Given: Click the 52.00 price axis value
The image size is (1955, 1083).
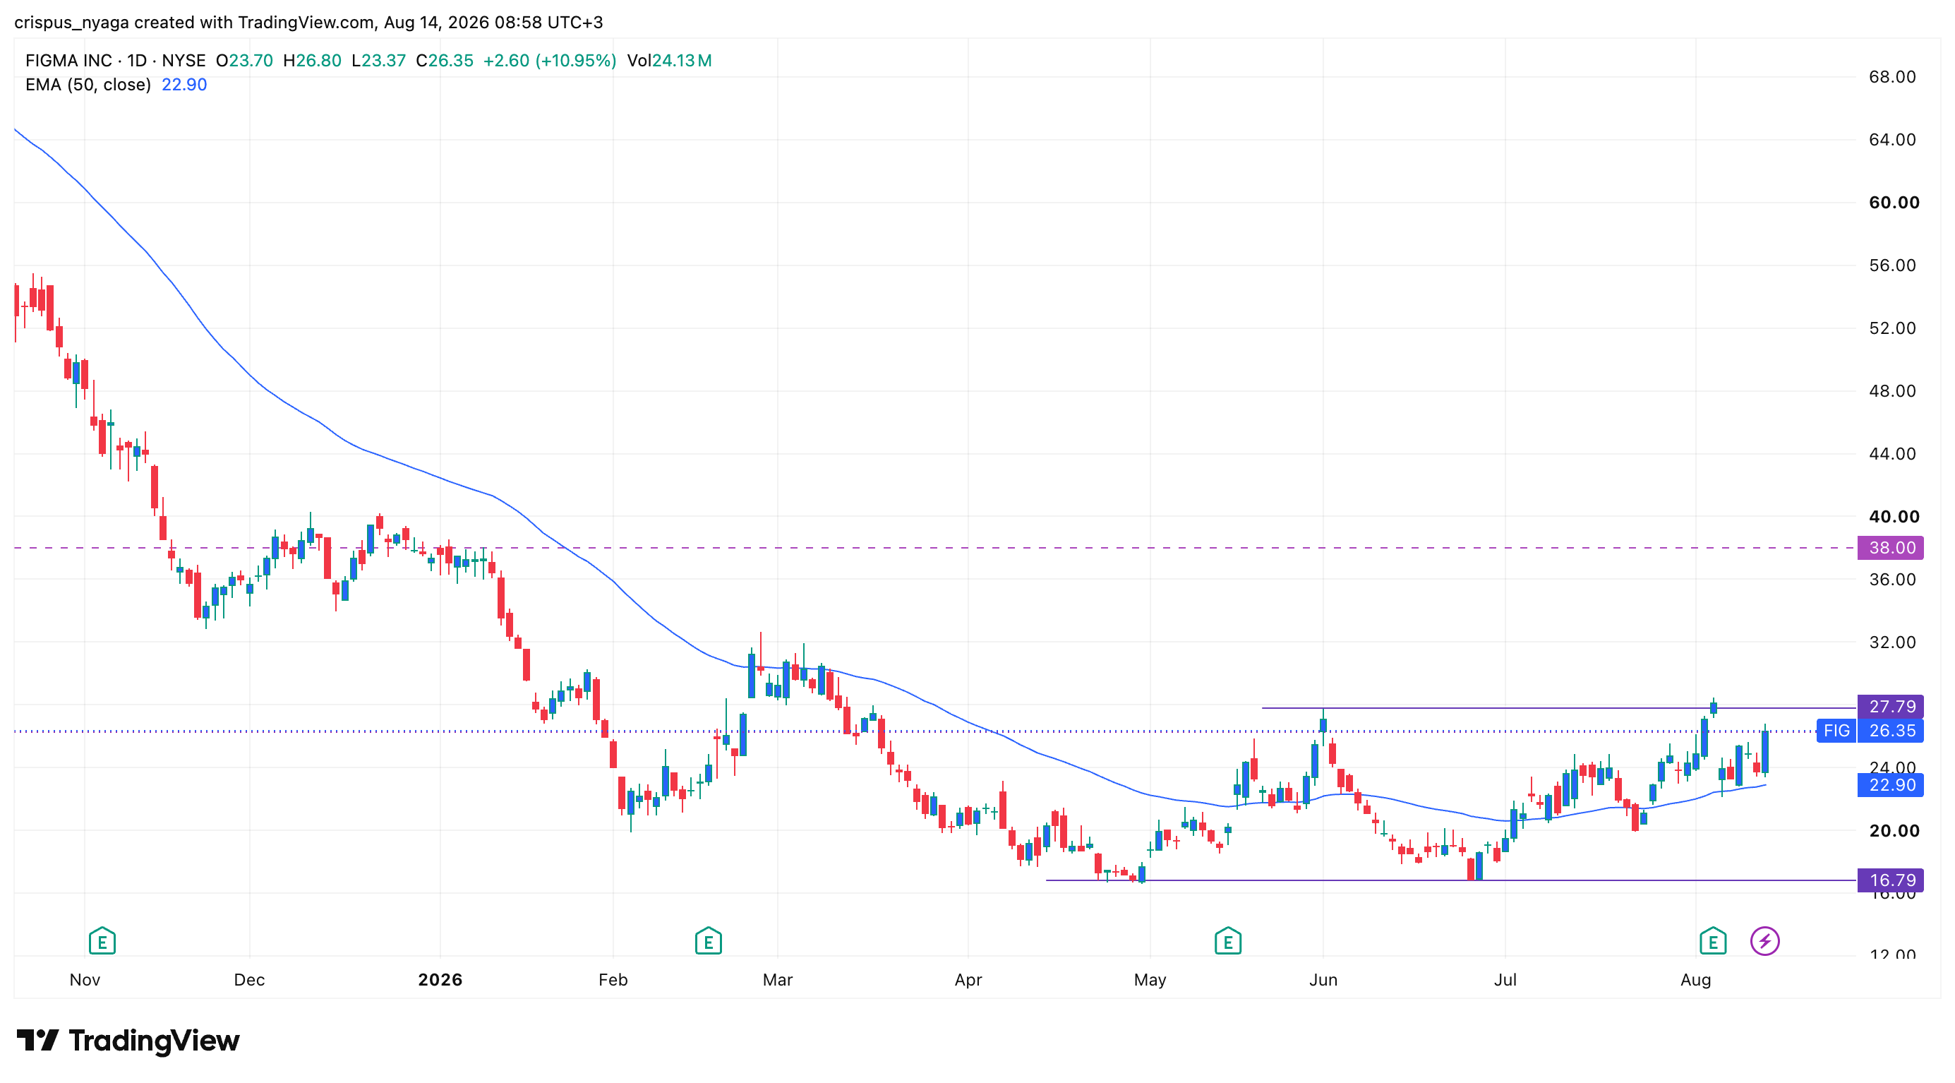Looking at the screenshot, I should [x=1892, y=328].
